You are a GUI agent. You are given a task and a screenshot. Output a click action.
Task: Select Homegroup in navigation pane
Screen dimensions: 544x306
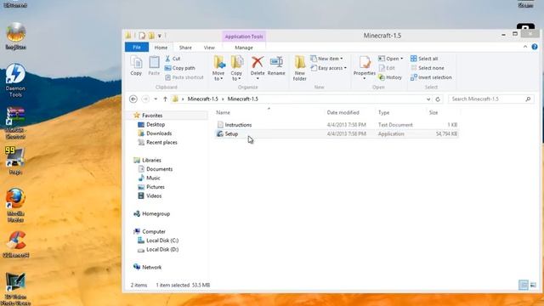151,213
